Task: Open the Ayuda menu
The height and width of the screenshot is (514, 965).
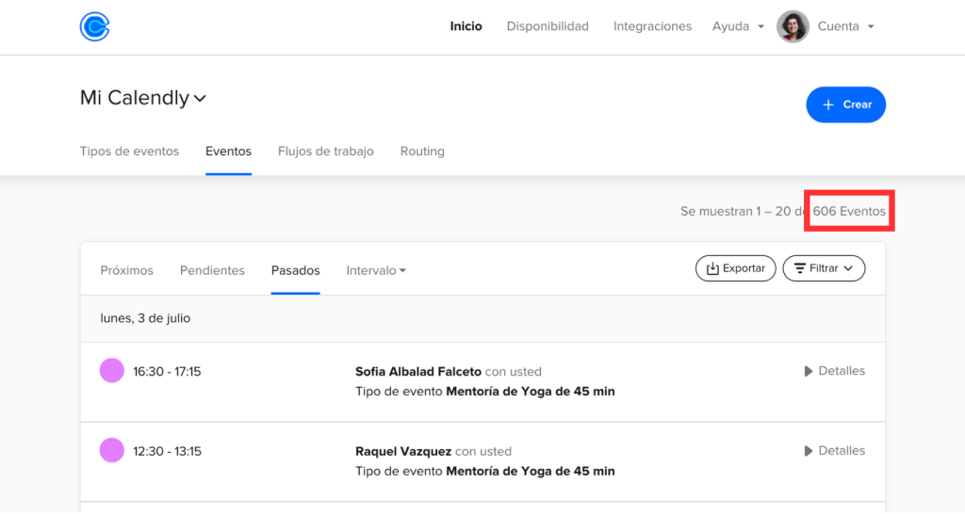Action: (738, 26)
